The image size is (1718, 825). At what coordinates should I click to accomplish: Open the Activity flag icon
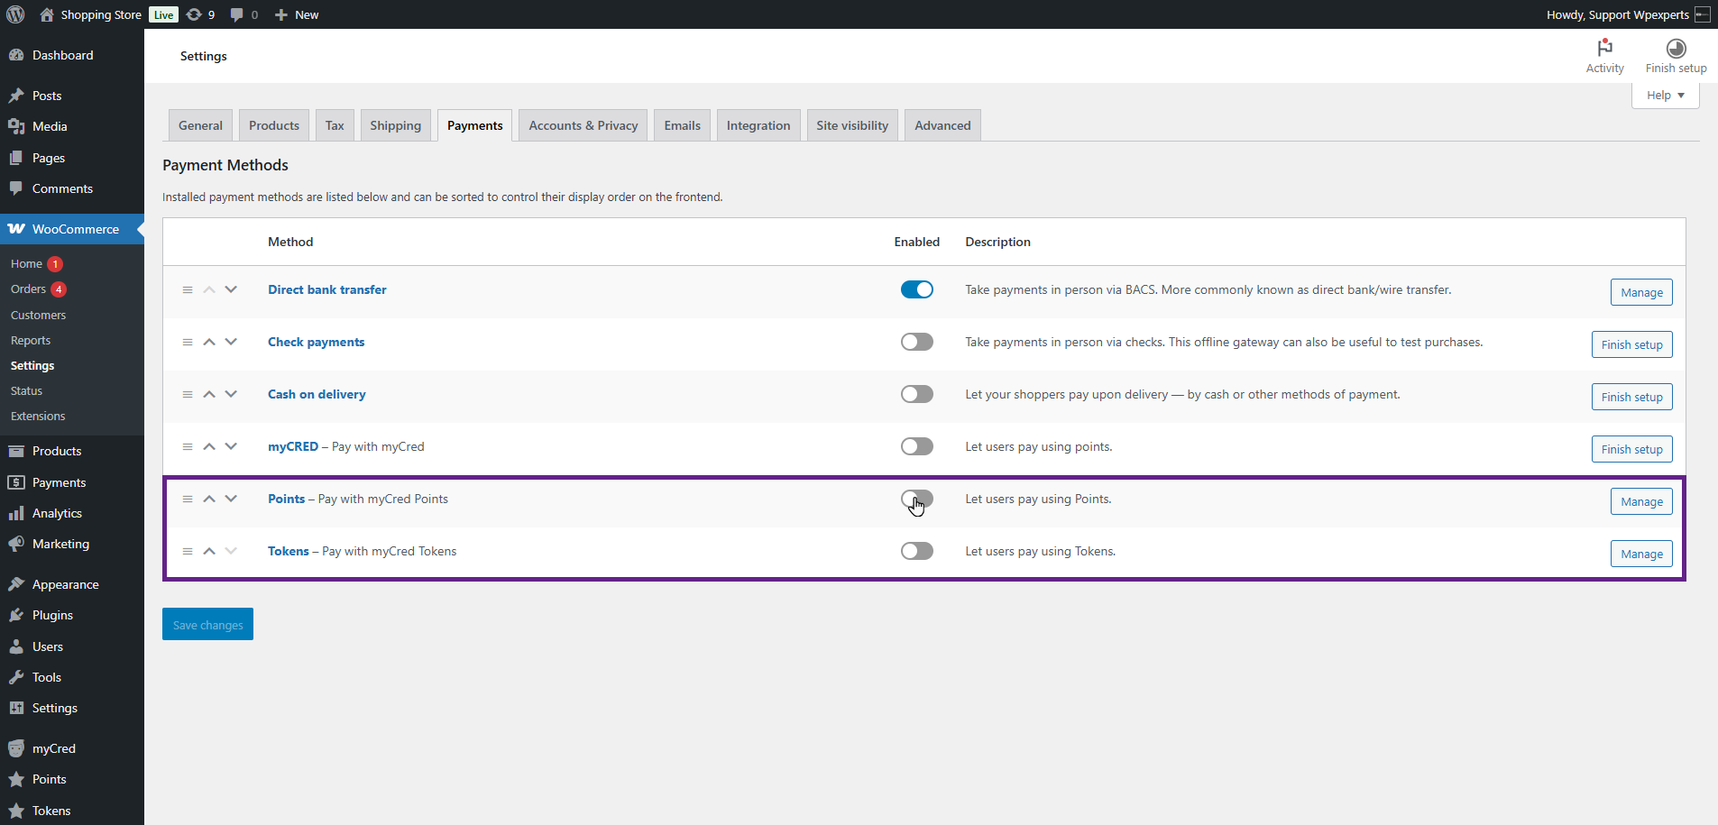(x=1604, y=49)
